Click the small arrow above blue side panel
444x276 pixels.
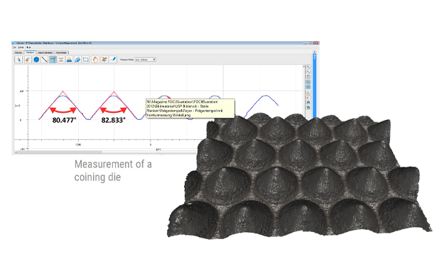pyautogui.click(x=314, y=52)
